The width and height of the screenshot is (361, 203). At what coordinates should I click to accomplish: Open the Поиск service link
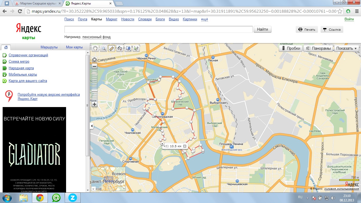click(69, 19)
